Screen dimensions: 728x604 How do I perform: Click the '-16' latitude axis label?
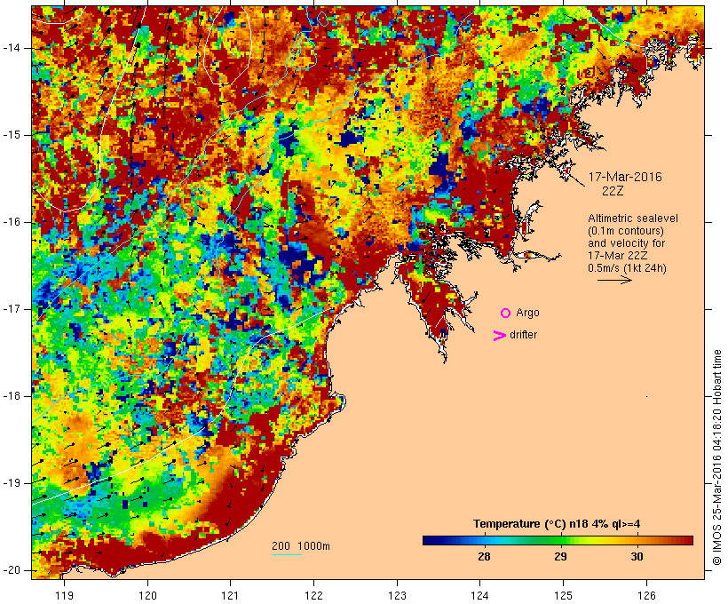coord(12,222)
